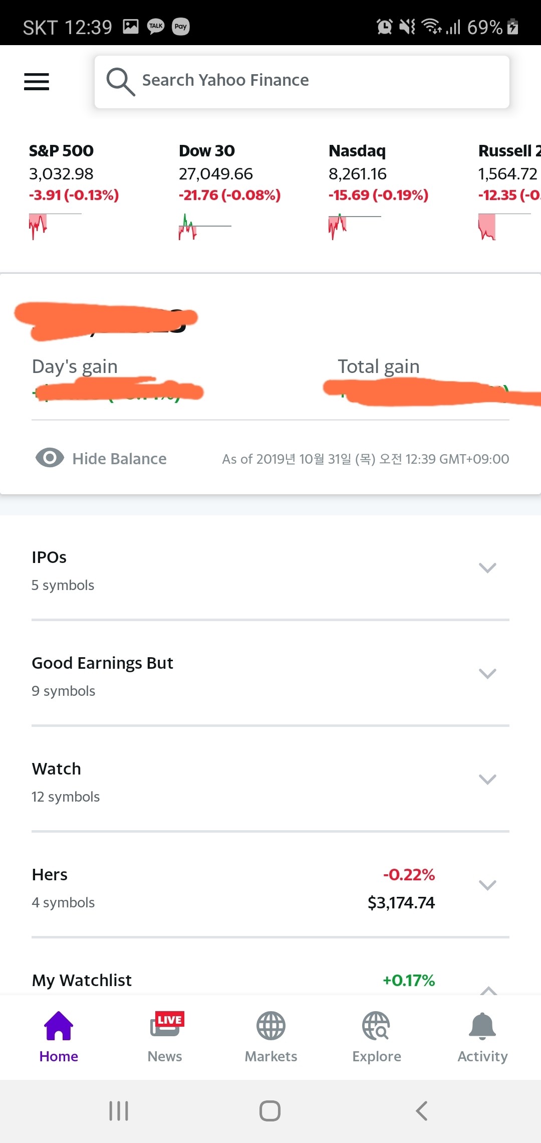The image size is (541, 1143).
Task: Expand the Hers portfolio chevron
Action: click(487, 885)
